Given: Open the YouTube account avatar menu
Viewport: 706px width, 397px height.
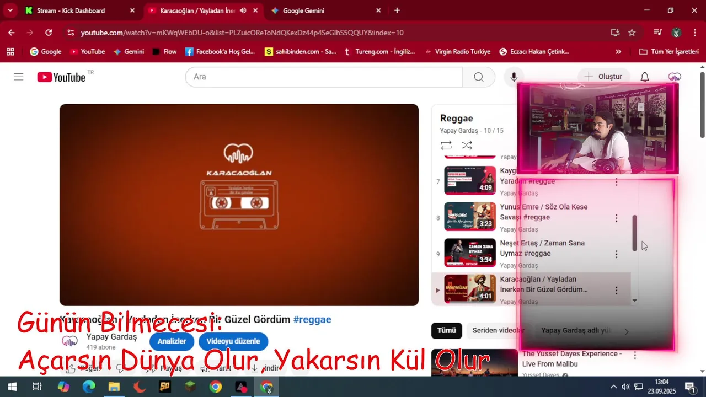Looking at the screenshot, I should (674, 77).
